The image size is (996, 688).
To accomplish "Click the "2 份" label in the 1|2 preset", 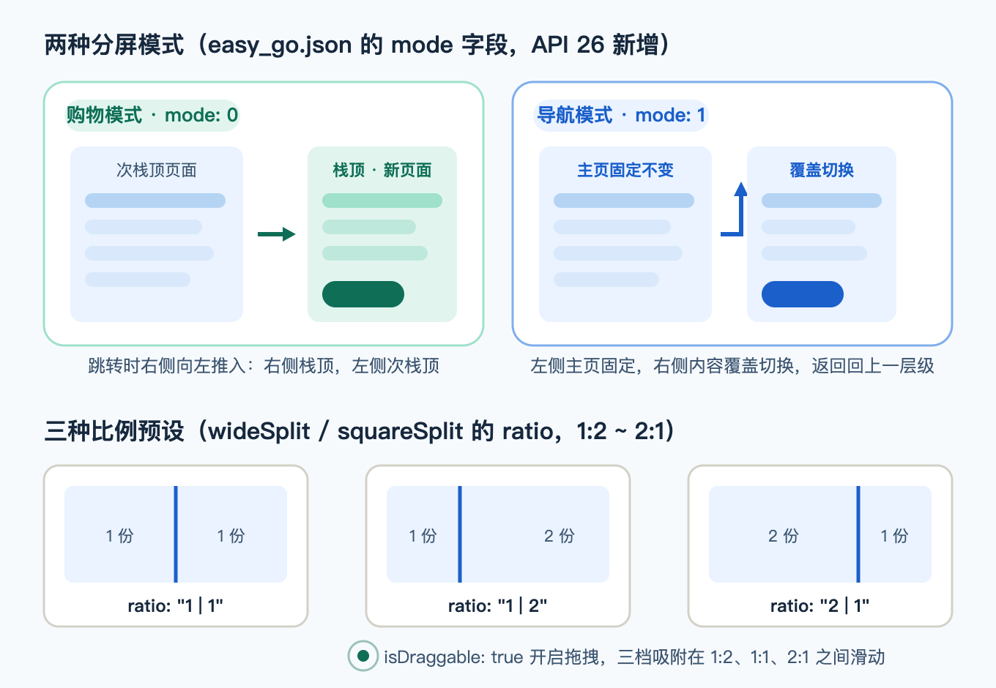I will (x=560, y=536).
